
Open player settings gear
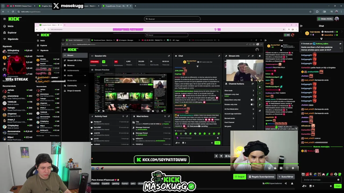point(293,168)
